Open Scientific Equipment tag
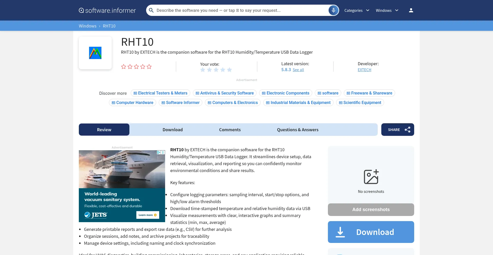The image size is (493, 255). (360, 102)
